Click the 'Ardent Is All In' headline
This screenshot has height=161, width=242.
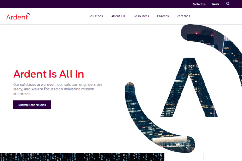pos(49,74)
